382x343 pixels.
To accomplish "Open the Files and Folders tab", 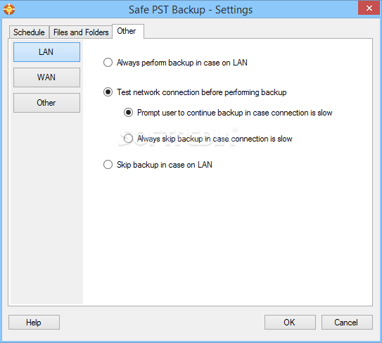I will tap(81, 32).
